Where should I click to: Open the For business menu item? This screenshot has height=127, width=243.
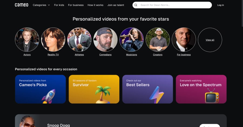76,5
